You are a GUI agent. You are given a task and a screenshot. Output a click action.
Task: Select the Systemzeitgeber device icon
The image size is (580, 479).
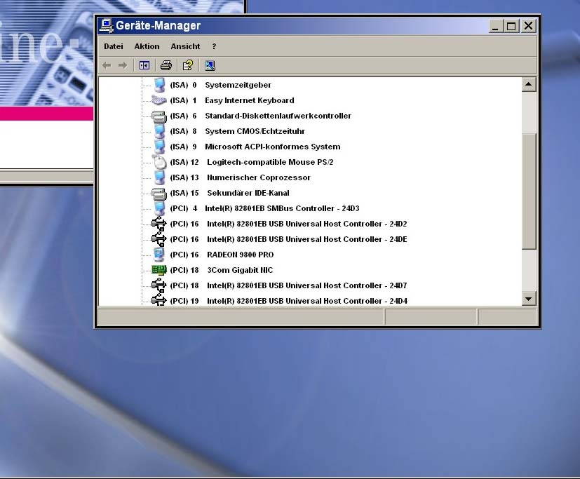(x=159, y=85)
